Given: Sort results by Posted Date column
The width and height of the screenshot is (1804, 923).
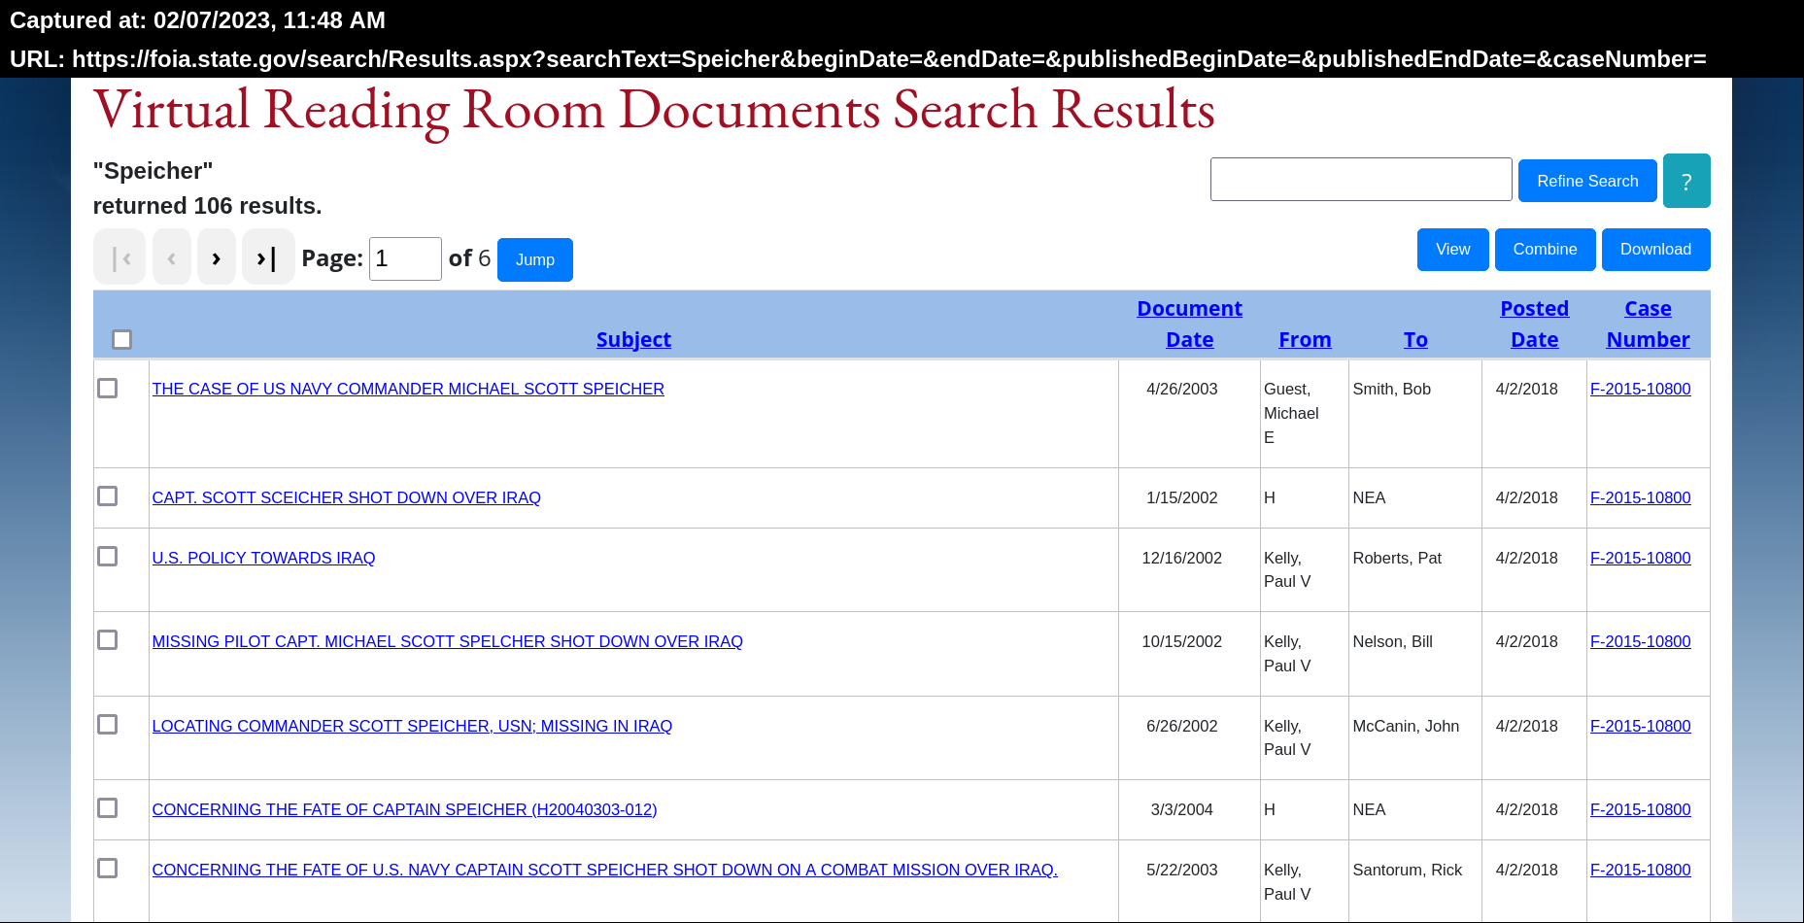Looking at the screenshot, I should pos(1535,324).
